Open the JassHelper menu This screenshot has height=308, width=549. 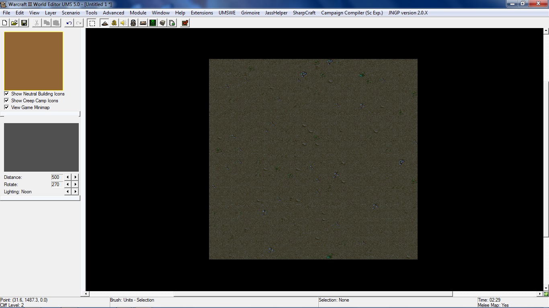tap(276, 13)
